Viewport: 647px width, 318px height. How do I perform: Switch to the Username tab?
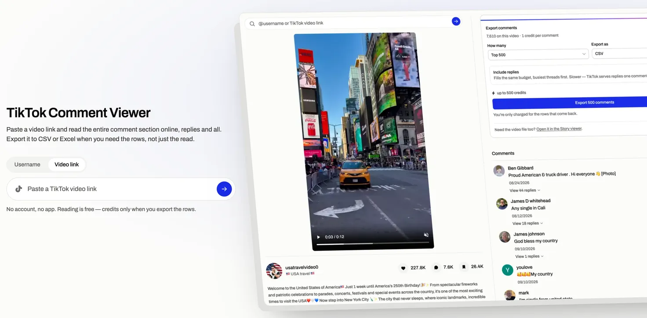pos(27,164)
